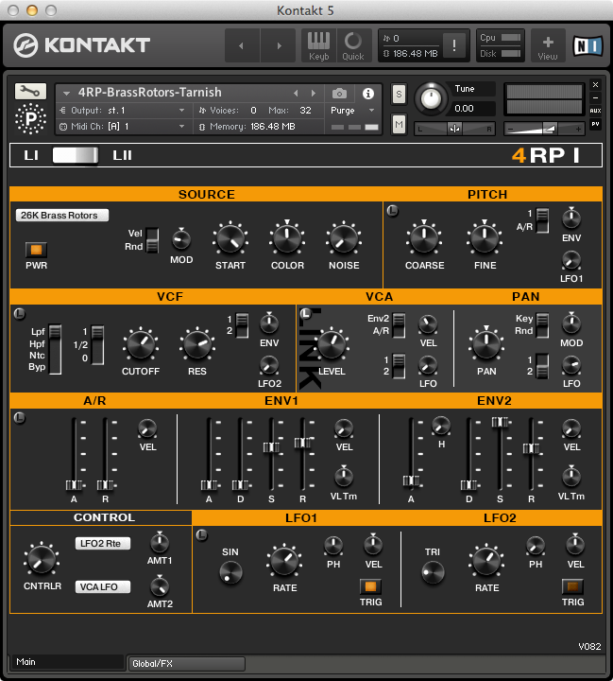
Task: Show instrument info with the i icon
Action: click(x=367, y=94)
